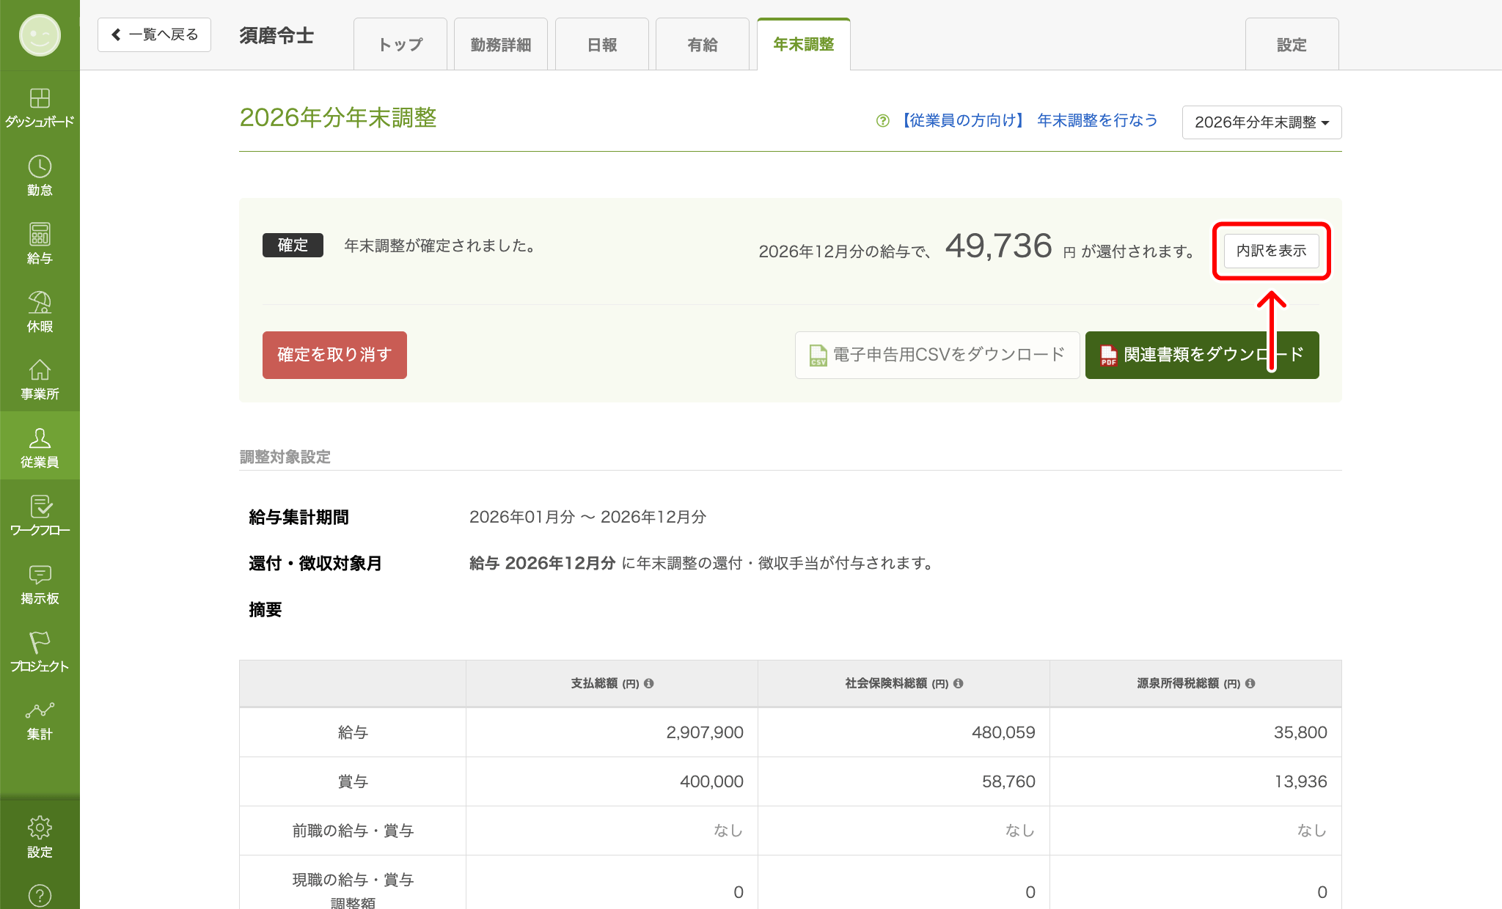
Task: Switch to the 勤務詳細 tab
Action: [501, 45]
